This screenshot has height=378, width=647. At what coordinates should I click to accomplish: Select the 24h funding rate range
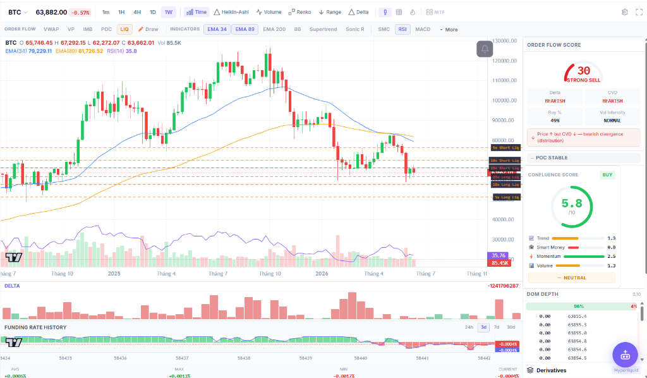(x=469, y=327)
